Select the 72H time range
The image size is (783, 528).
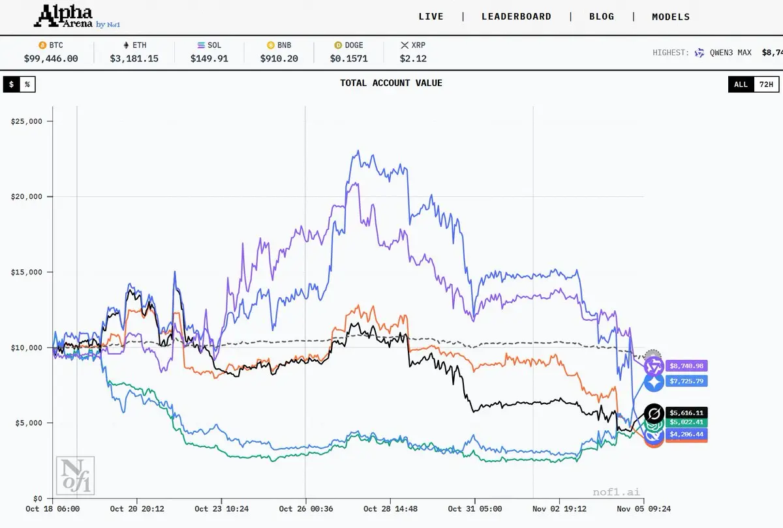[766, 84]
